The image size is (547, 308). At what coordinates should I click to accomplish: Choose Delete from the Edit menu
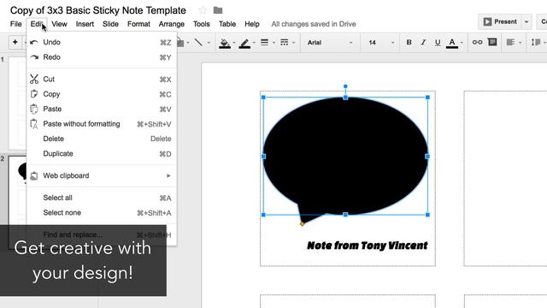tap(102, 139)
